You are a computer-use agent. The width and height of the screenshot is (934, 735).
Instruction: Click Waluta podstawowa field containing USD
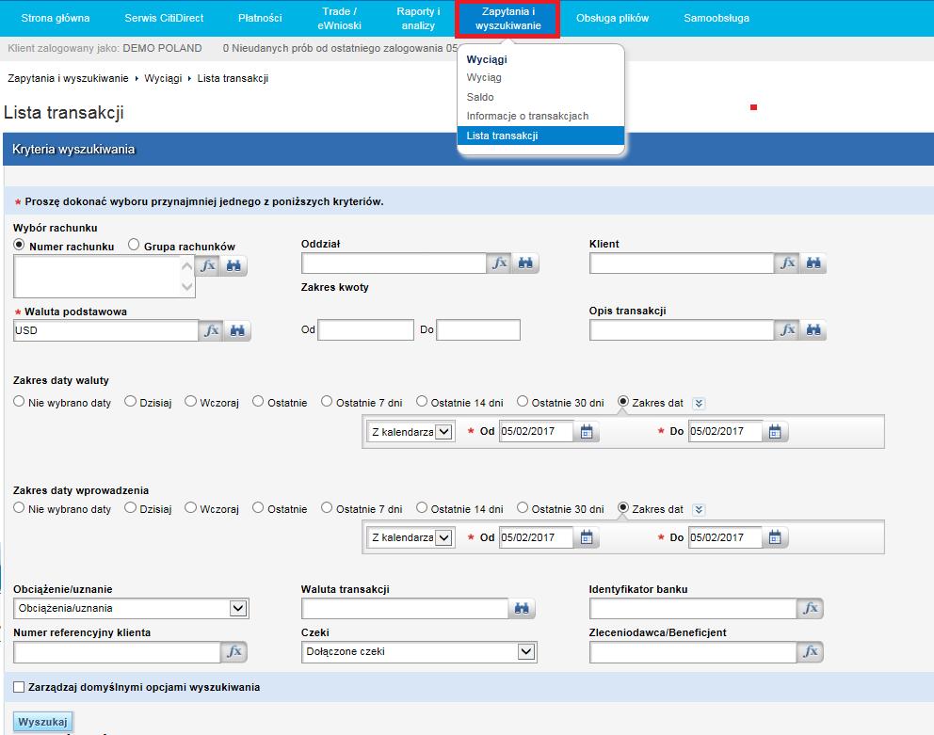[x=105, y=330]
